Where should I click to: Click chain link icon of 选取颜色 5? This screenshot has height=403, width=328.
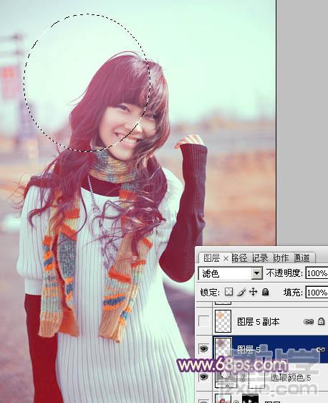pos(242,377)
